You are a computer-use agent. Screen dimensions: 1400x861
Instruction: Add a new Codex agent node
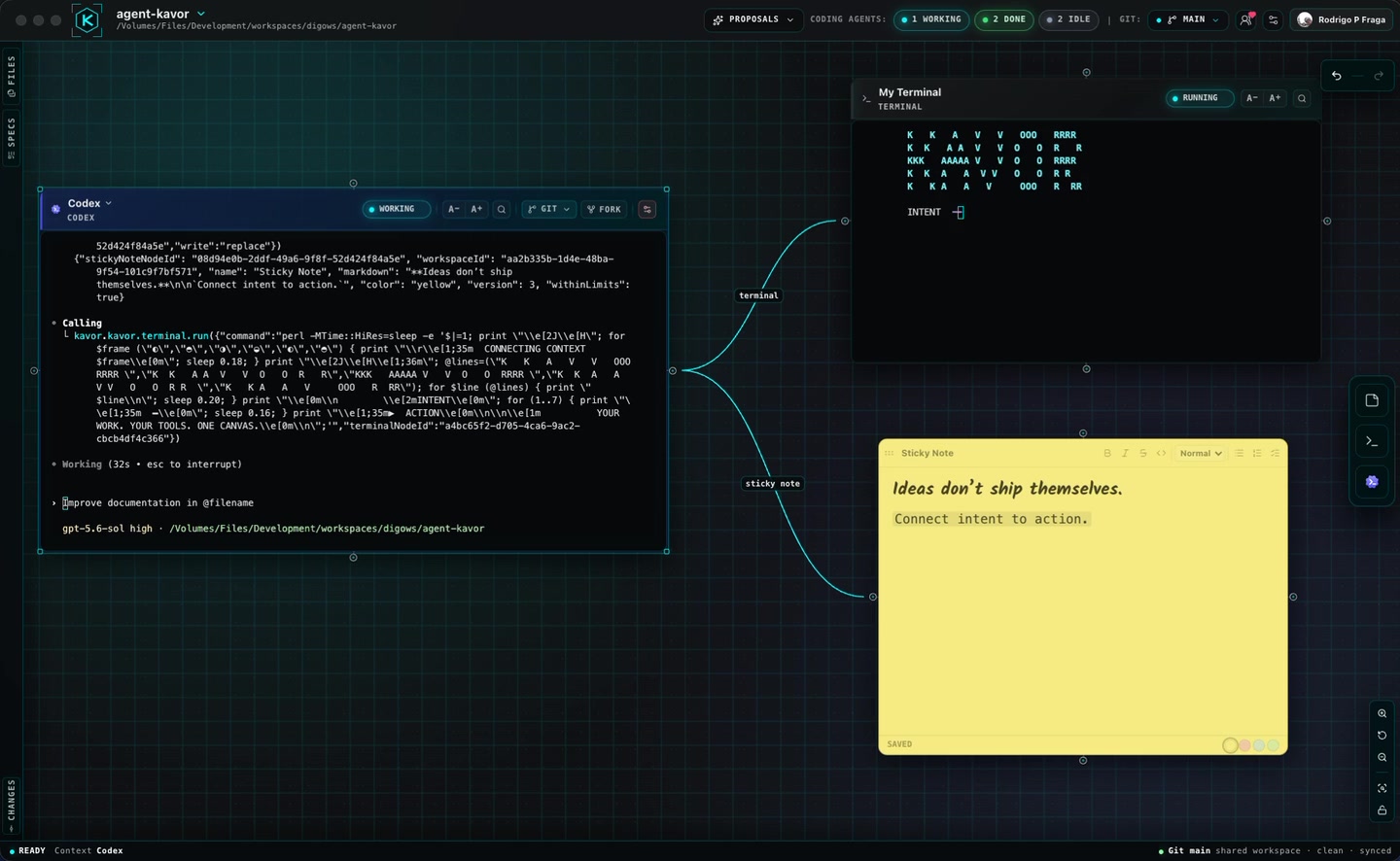[1372, 481]
